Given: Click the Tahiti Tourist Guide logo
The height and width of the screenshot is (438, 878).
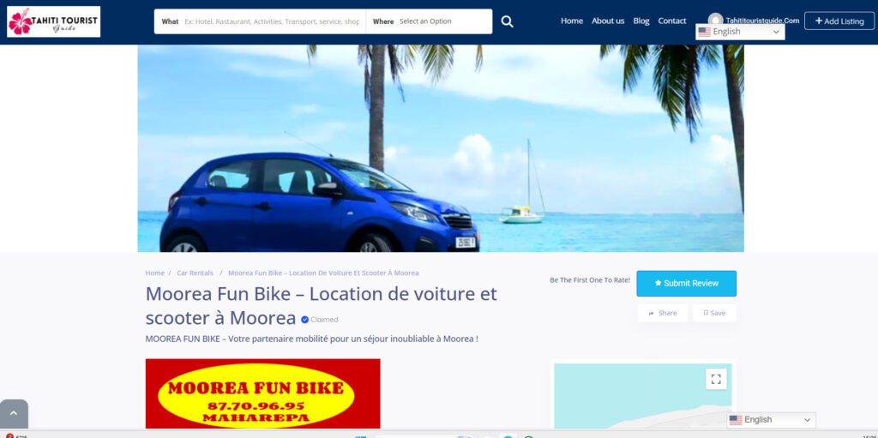Looking at the screenshot, I should [54, 21].
